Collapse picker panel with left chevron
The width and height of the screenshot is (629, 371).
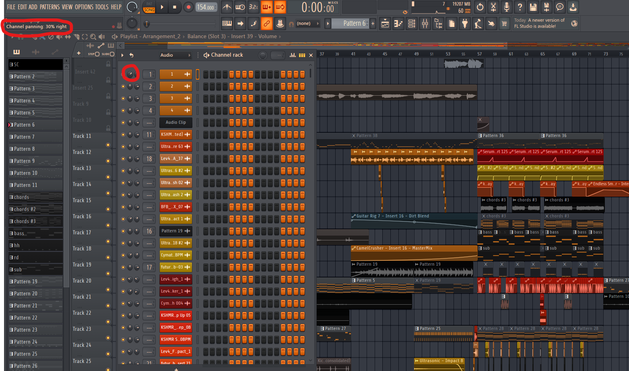click(121, 45)
